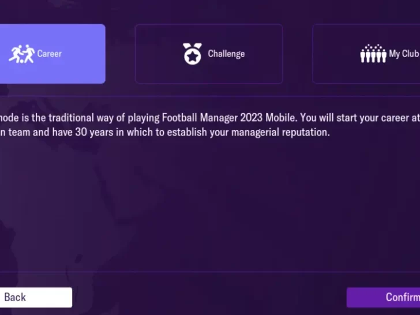
Task: Click the Career players running icon
Action: 21,54
